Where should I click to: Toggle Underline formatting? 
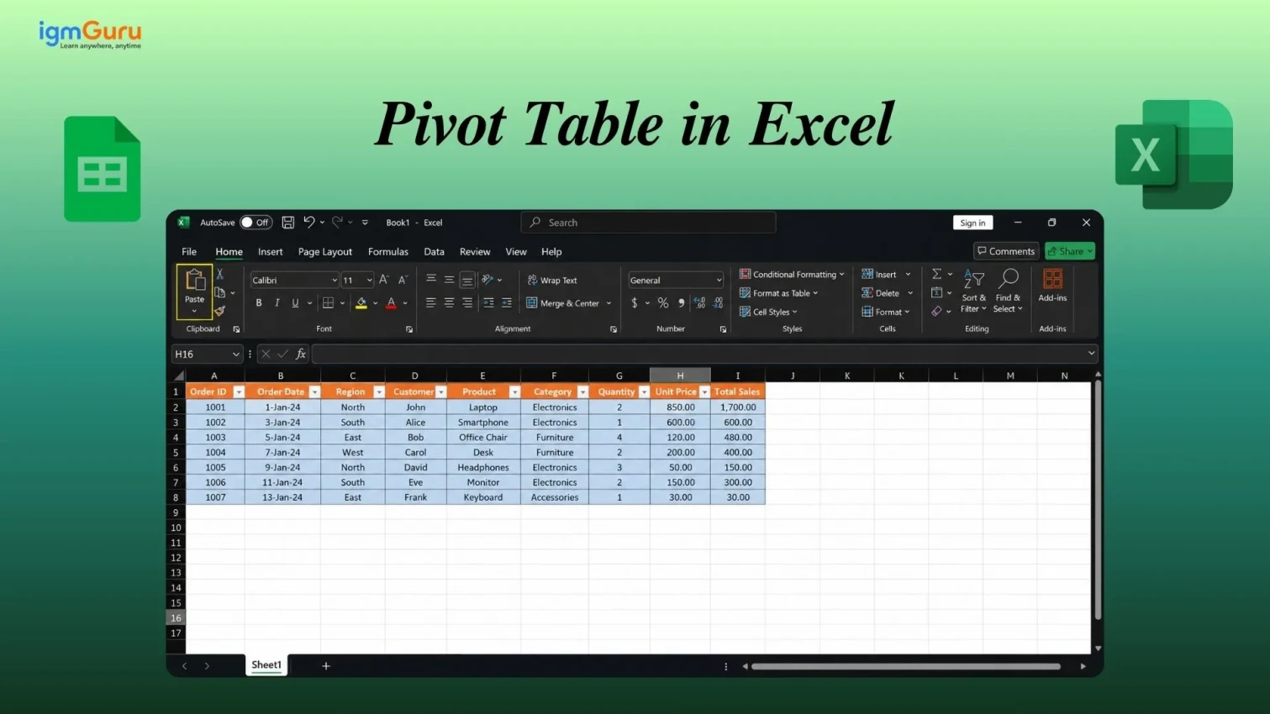(x=295, y=303)
